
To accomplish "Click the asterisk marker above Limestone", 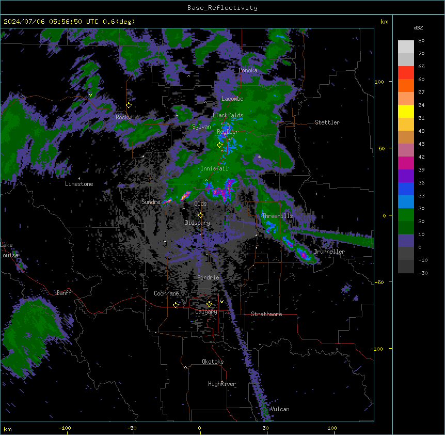I will click(79, 179).
